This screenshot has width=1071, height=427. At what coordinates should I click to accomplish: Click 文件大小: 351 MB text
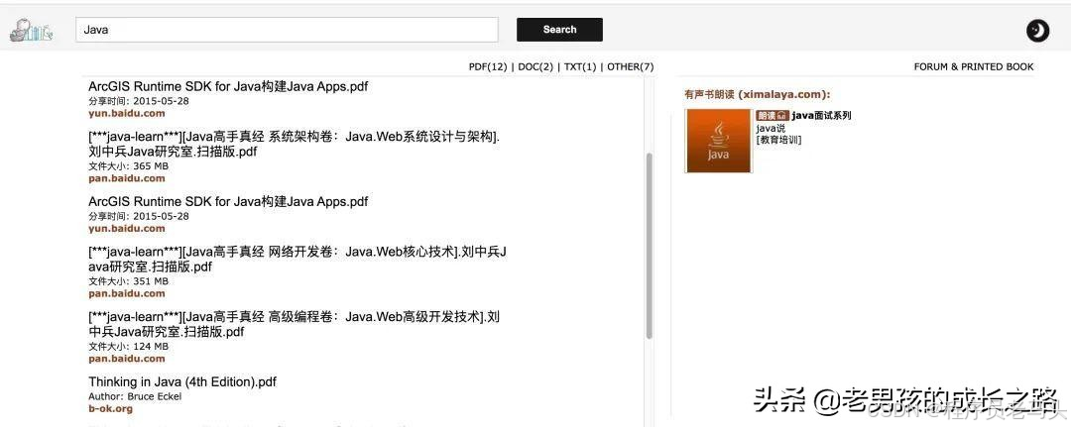[x=128, y=281]
